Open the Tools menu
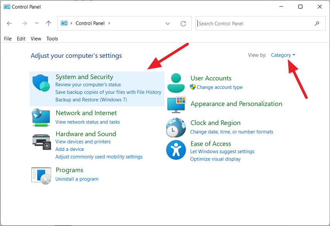Viewport: 330px width, 226px height. [52, 39]
